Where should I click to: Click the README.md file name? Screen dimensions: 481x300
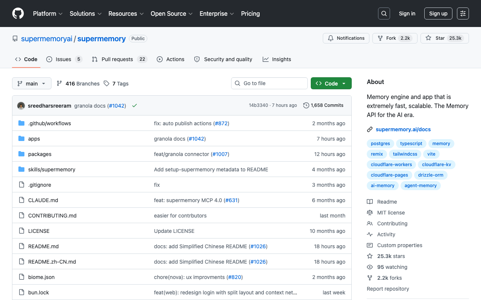pos(44,246)
